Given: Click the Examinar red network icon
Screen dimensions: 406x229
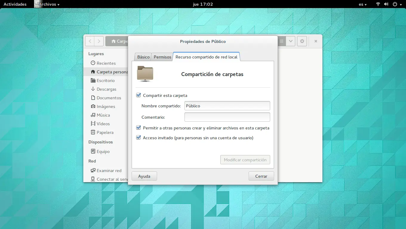Looking at the screenshot, I should click(93, 171).
